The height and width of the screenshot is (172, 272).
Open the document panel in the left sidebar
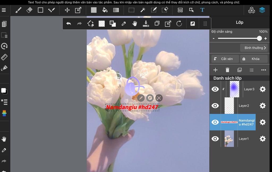tap(4, 24)
